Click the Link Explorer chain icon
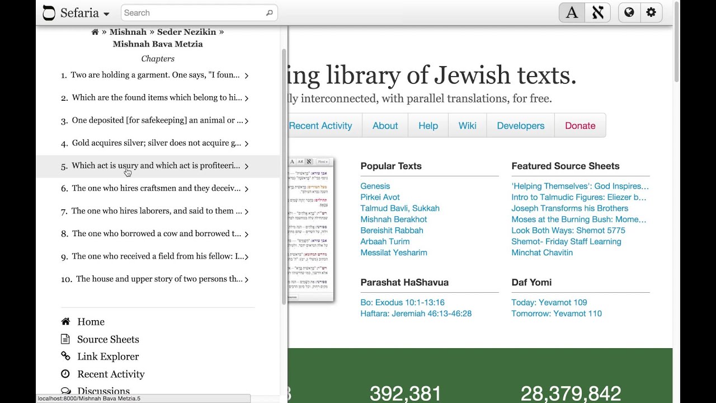Image resolution: width=716 pixels, height=403 pixels. click(65, 356)
